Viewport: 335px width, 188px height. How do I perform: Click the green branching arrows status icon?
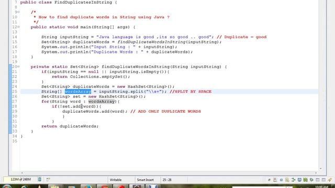(x=293, y=180)
